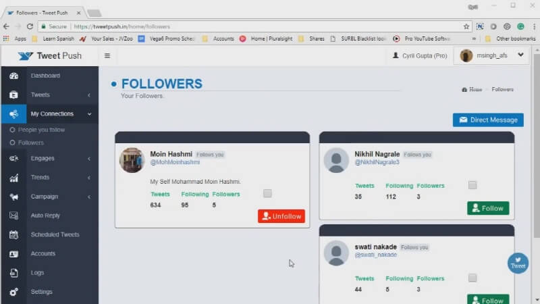Viewport: 540px width, 304px height.
Task: Click the Direct Message button
Action: click(x=488, y=120)
